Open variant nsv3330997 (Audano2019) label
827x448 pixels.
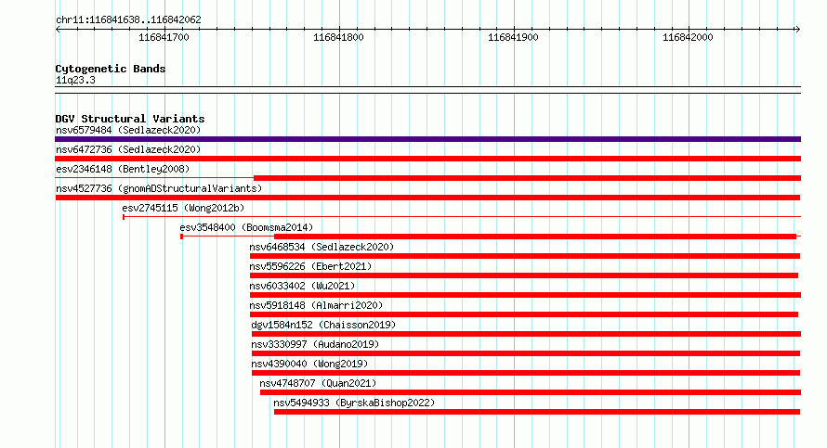[x=315, y=344]
